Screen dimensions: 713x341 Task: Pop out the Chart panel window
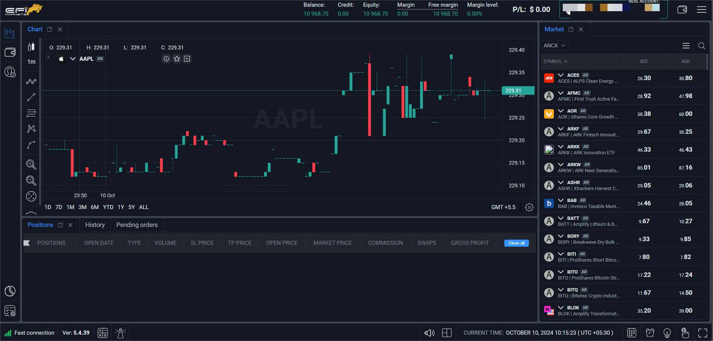point(50,29)
